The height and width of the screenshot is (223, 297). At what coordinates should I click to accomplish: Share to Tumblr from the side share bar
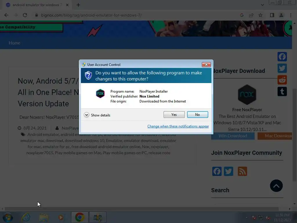click(x=282, y=91)
